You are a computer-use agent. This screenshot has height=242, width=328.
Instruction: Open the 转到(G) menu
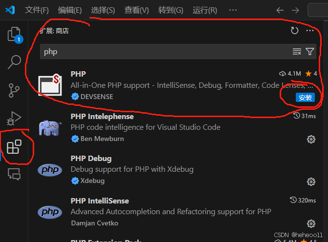click(x=171, y=10)
